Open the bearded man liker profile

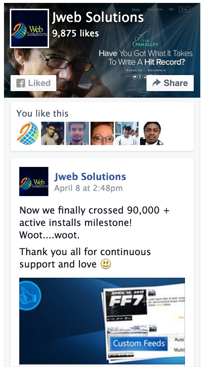77,133
